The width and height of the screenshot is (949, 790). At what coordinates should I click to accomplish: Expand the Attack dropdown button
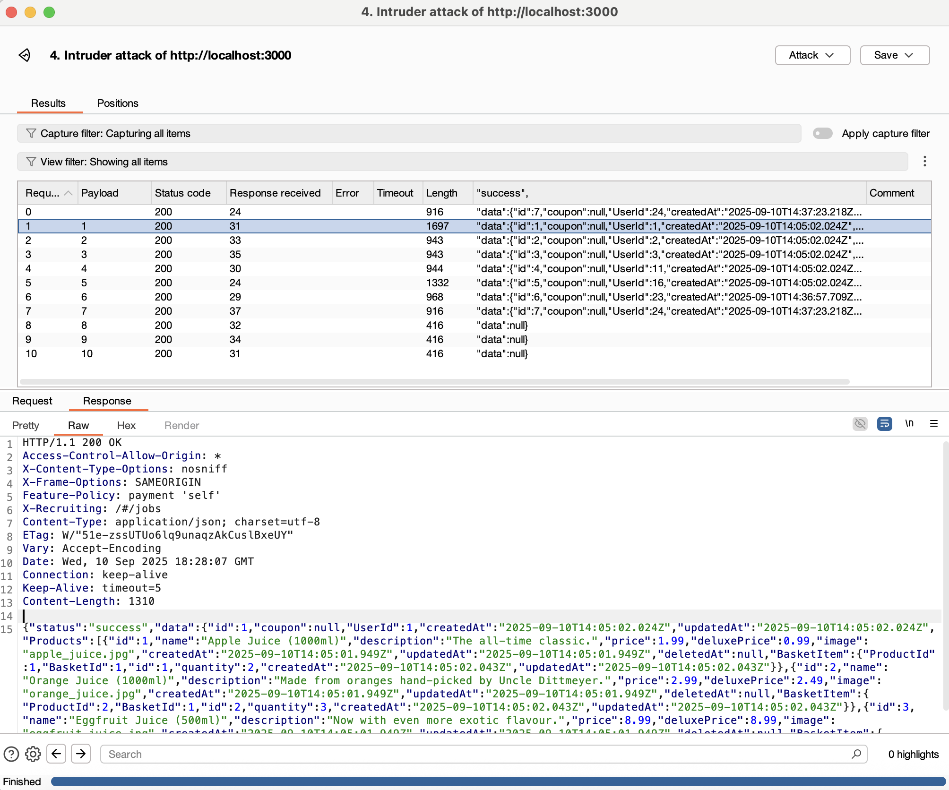(x=812, y=55)
